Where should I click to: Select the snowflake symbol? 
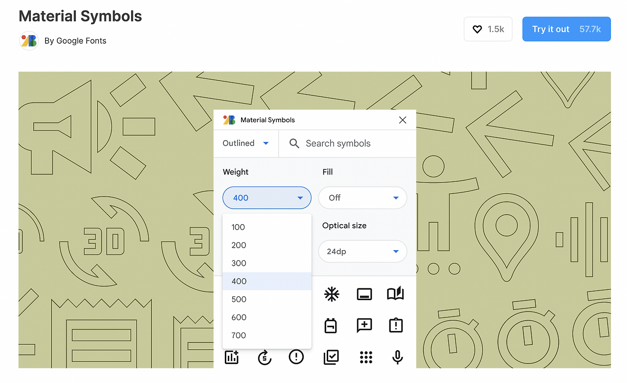(332, 294)
